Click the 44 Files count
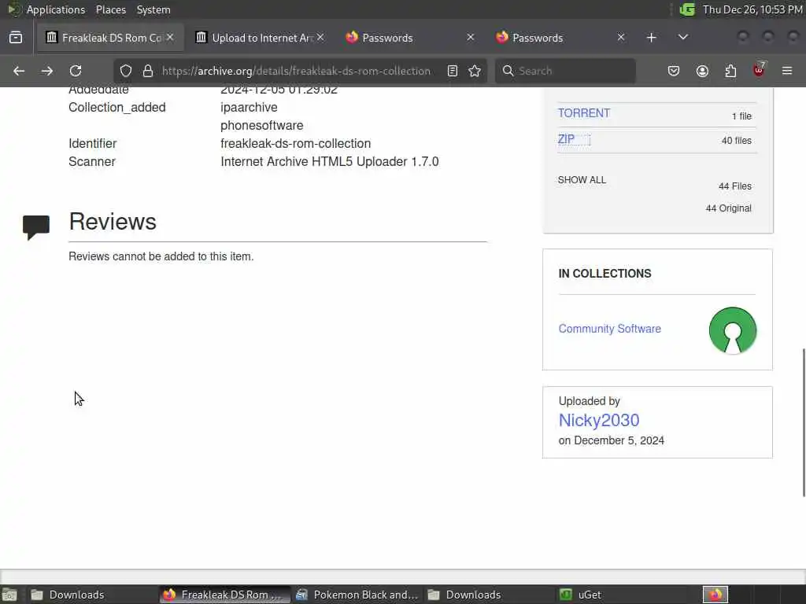Image resolution: width=806 pixels, height=604 pixels. click(x=735, y=186)
